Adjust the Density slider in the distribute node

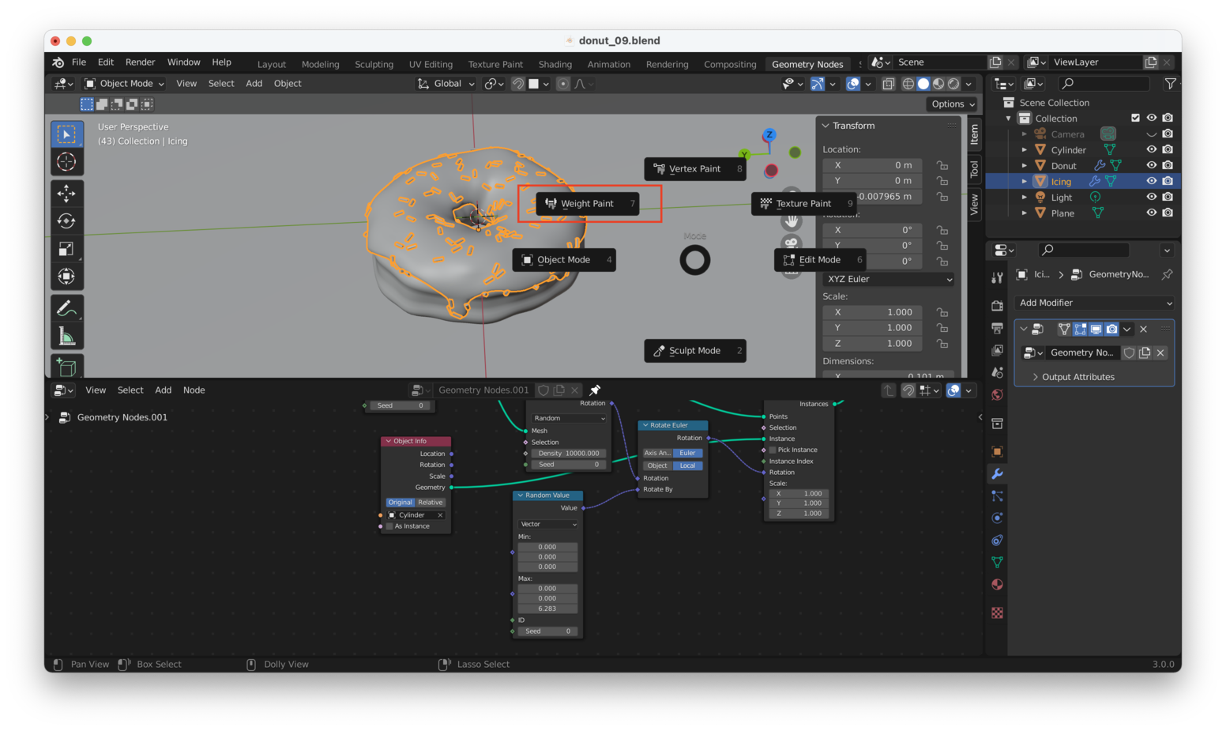(566, 453)
